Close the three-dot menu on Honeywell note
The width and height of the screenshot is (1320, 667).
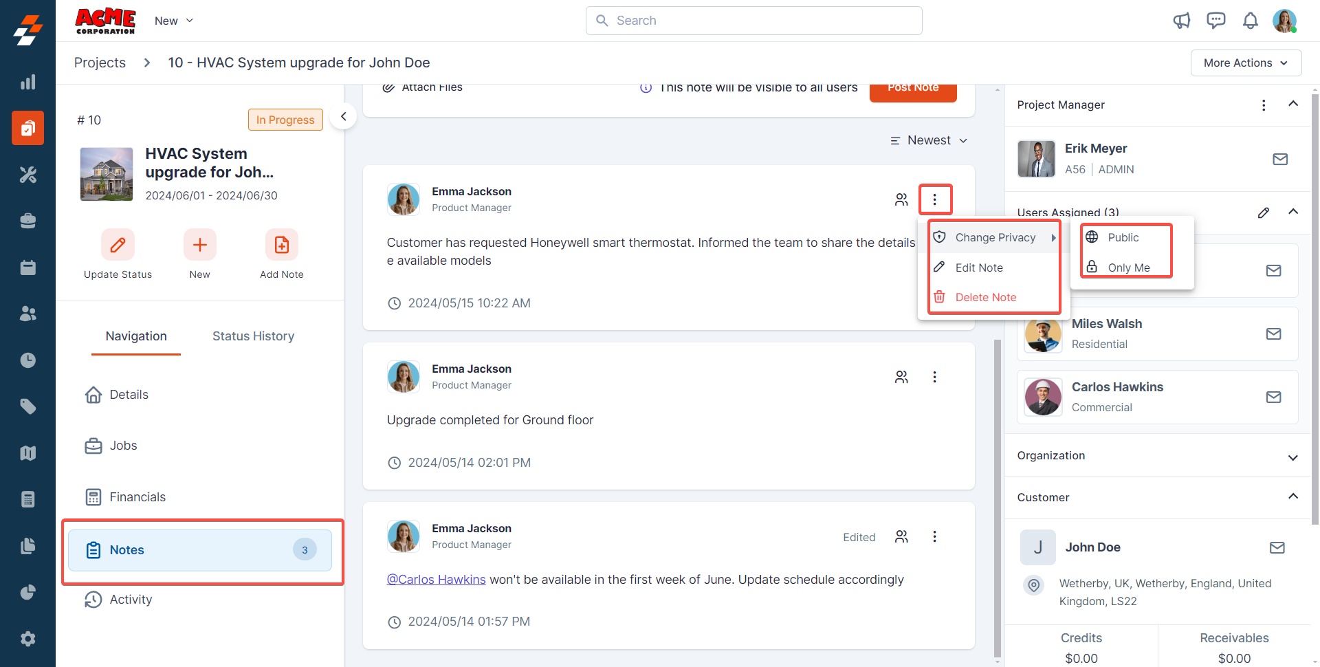pos(934,199)
